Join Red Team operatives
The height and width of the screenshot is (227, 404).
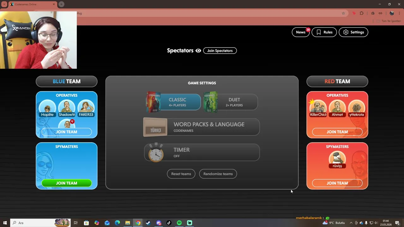[x=337, y=132]
